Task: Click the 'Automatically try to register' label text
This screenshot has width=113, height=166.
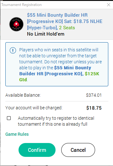Action: (x=56, y=121)
